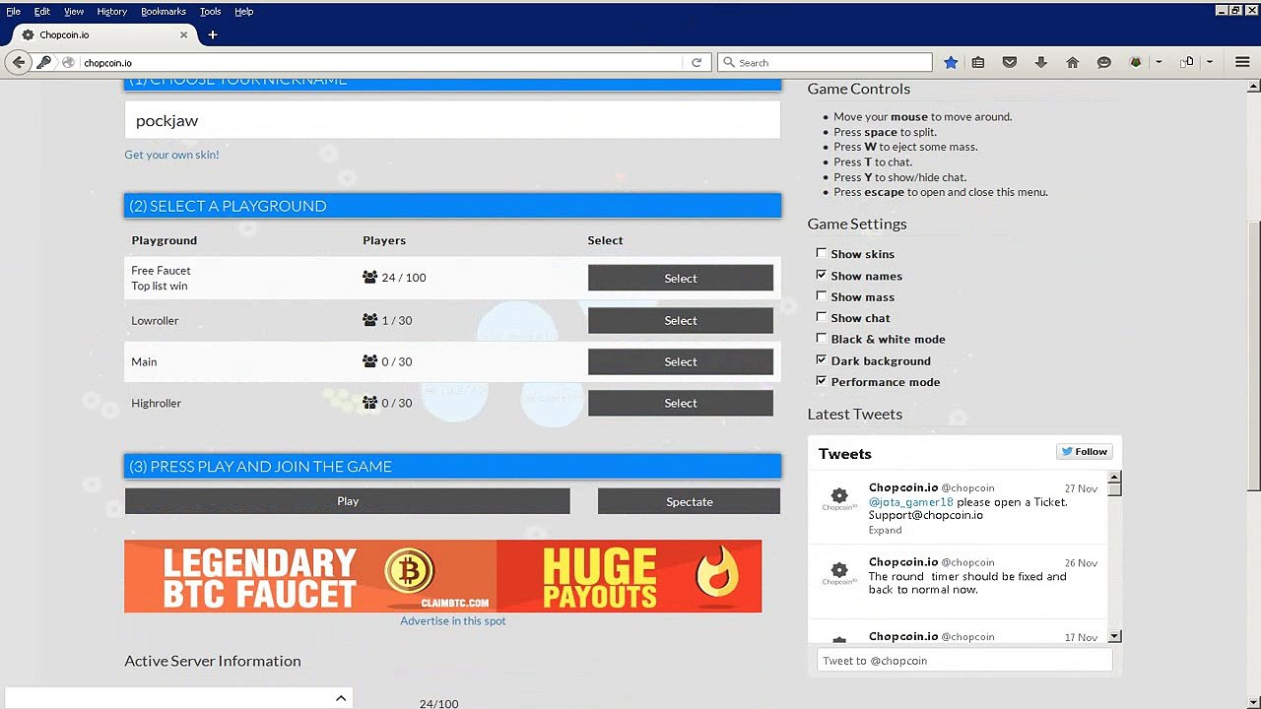The width and height of the screenshot is (1261, 709).
Task: Open the Downloads arrow icon
Action: 1041,62
